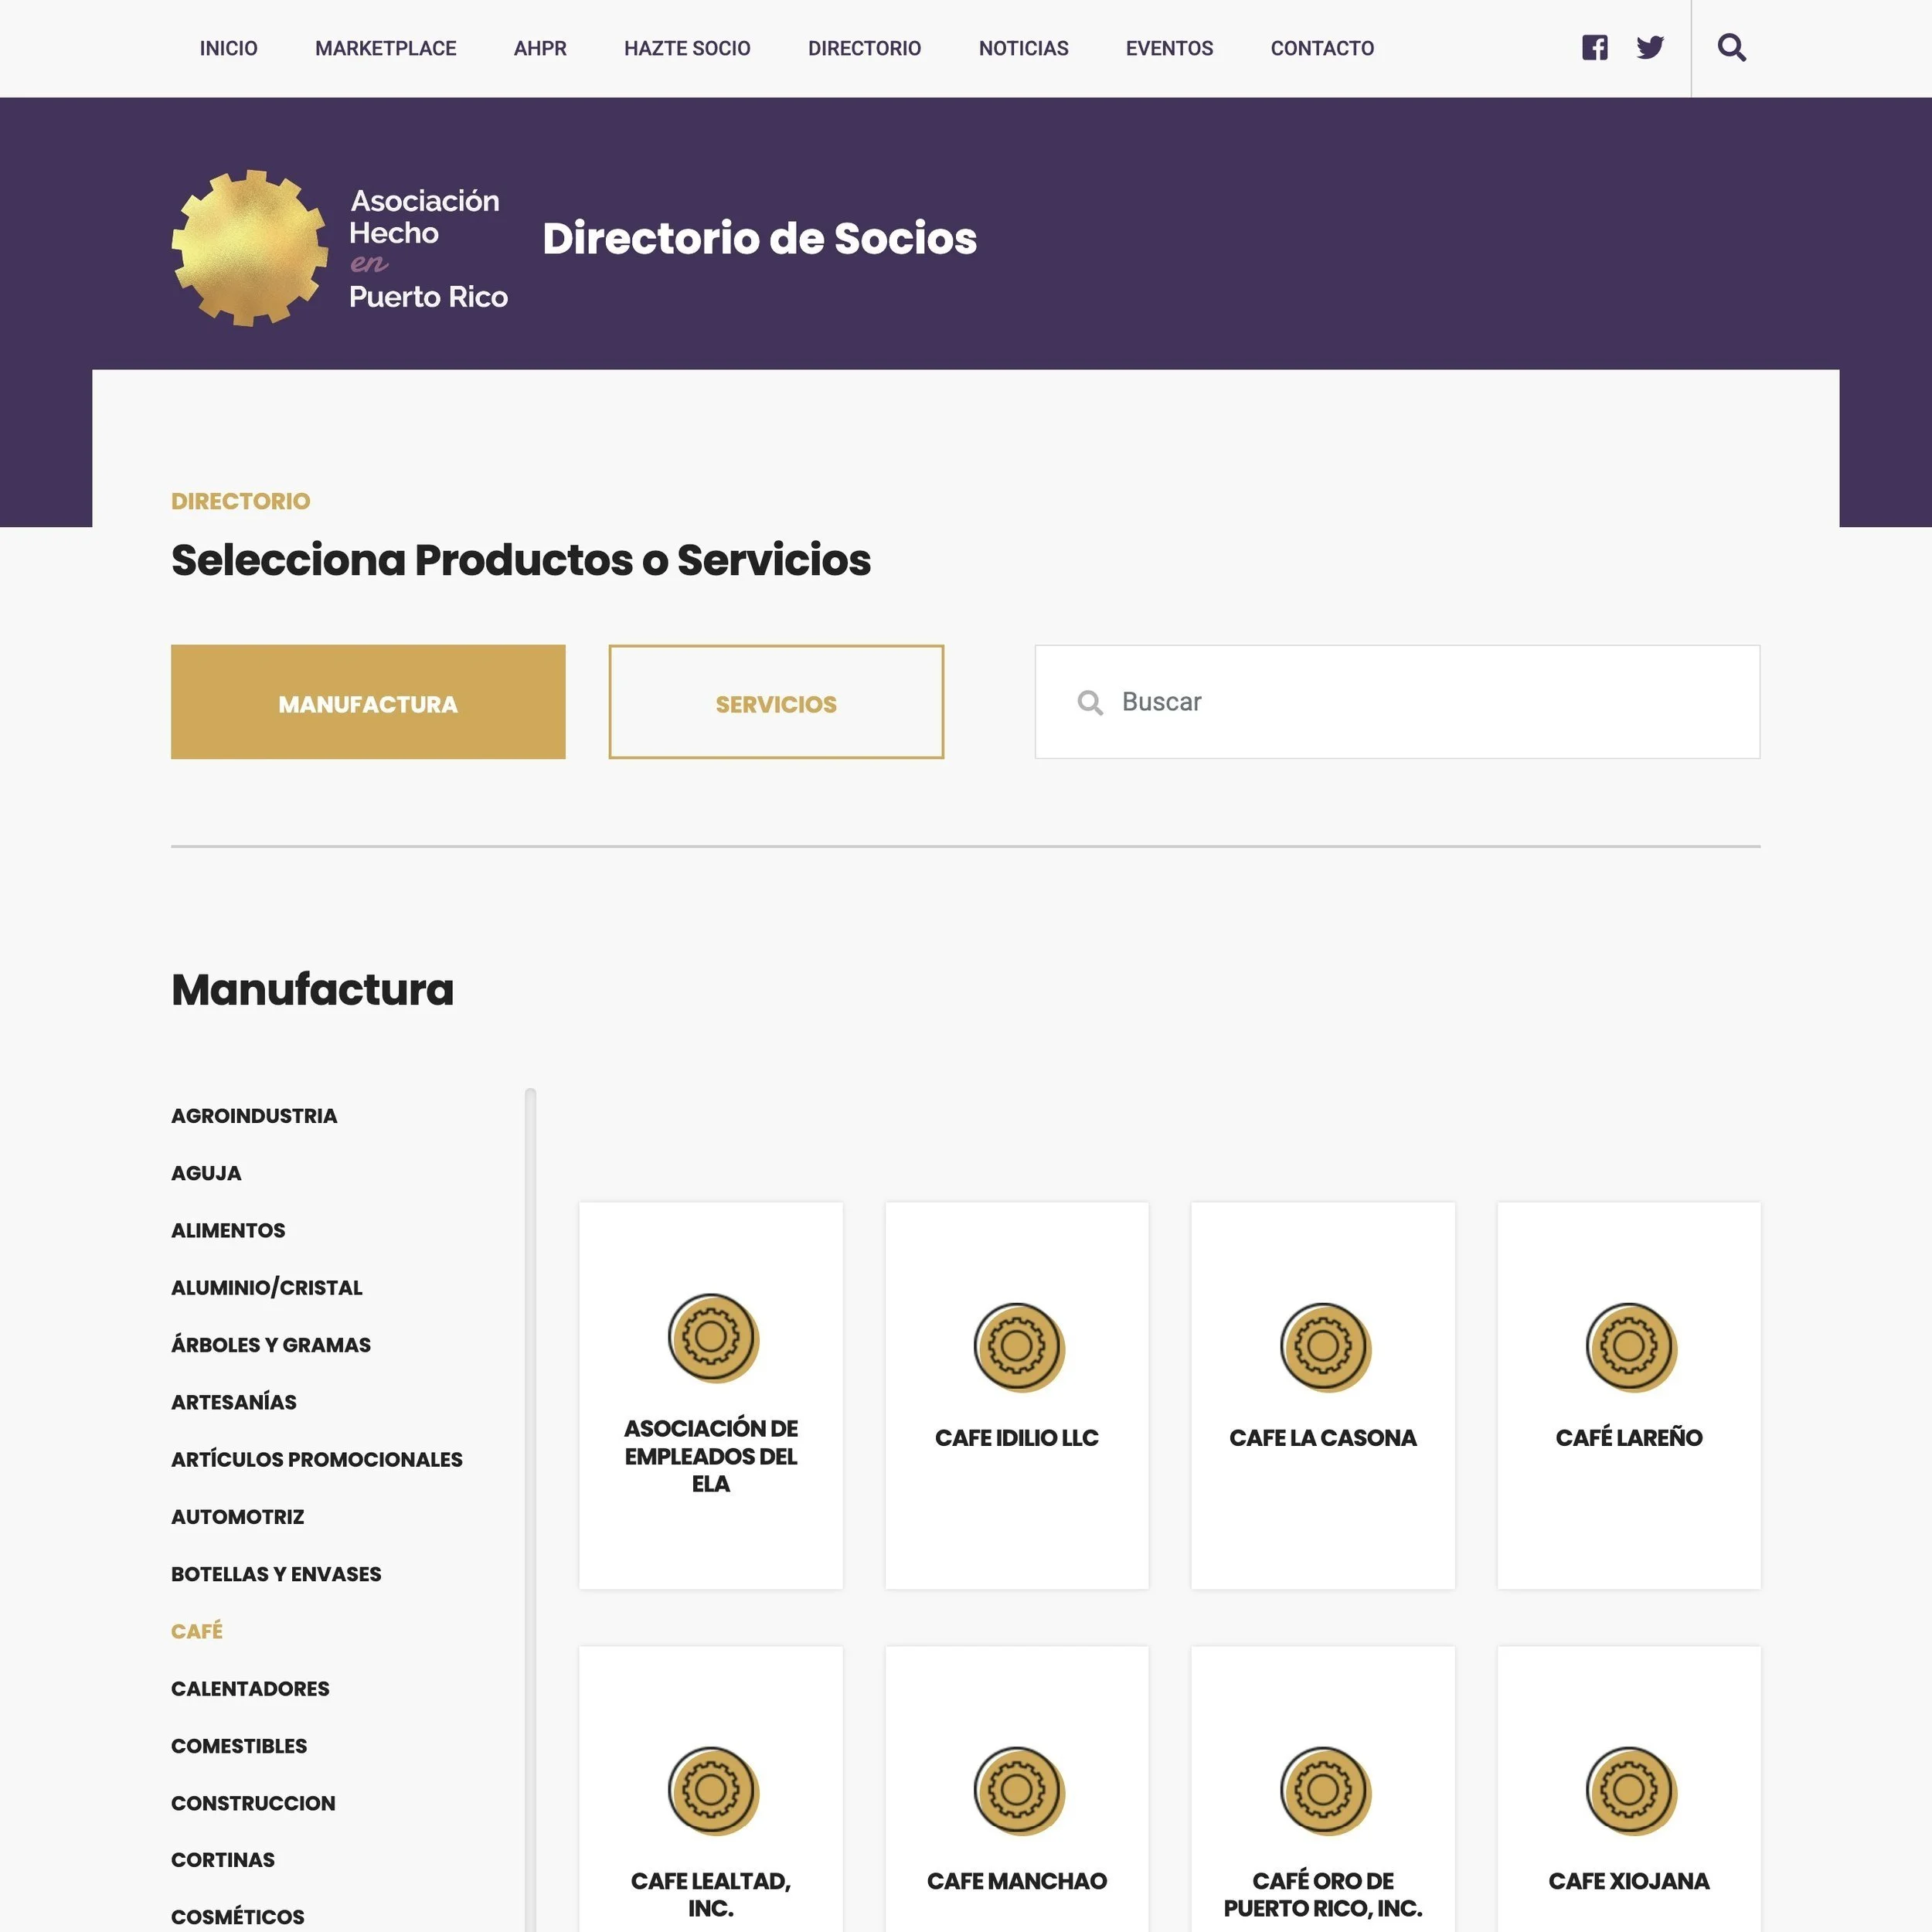This screenshot has width=1932, height=1932.
Task: Open Hazte Socio in the navigation
Action: coord(687,48)
